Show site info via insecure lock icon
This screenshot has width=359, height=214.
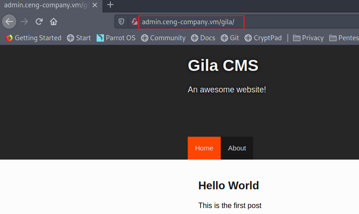point(135,22)
